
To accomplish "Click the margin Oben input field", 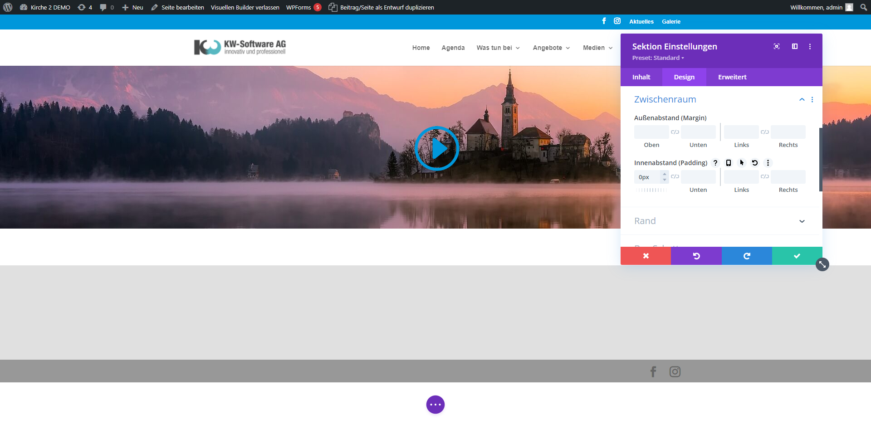I will (651, 132).
